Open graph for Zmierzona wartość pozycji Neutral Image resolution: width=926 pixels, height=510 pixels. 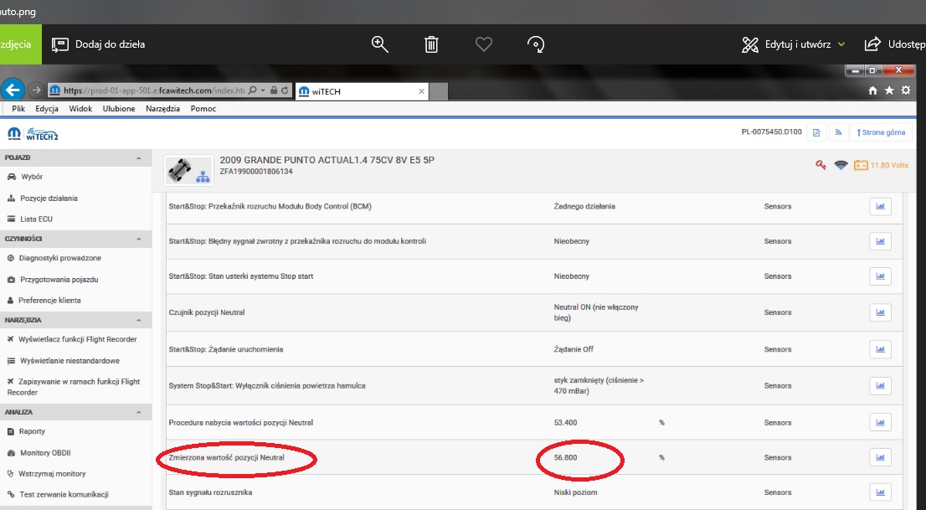(x=880, y=457)
